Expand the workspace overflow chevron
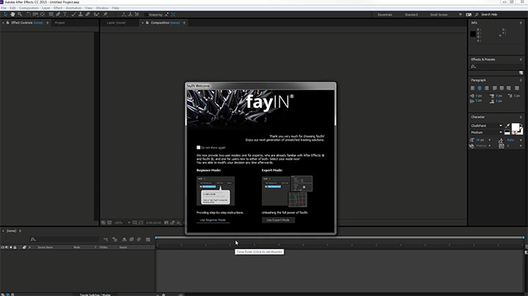Screen dimensions: 528x296 [x=460, y=15]
